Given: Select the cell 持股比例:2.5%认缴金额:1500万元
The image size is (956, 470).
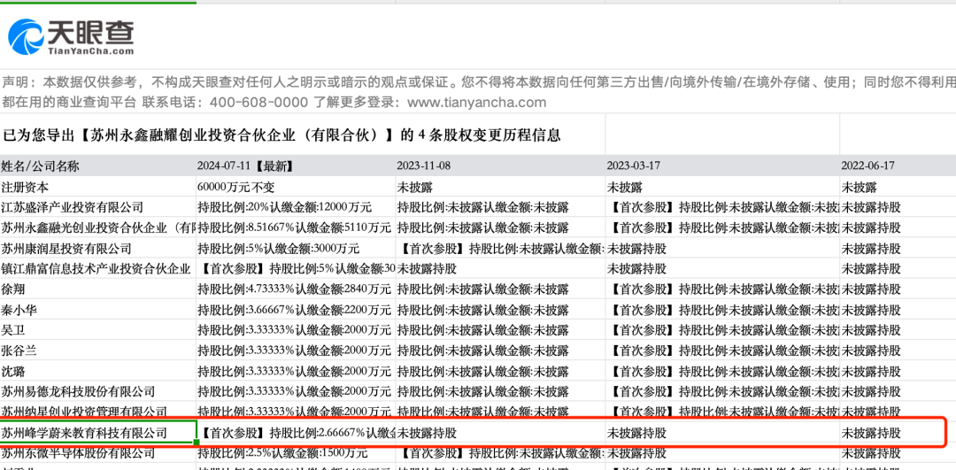Looking at the screenshot, I should (296, 453).
